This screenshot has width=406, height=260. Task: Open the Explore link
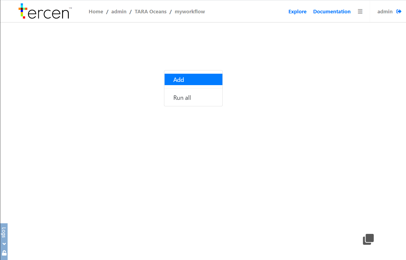coord(297,12)
